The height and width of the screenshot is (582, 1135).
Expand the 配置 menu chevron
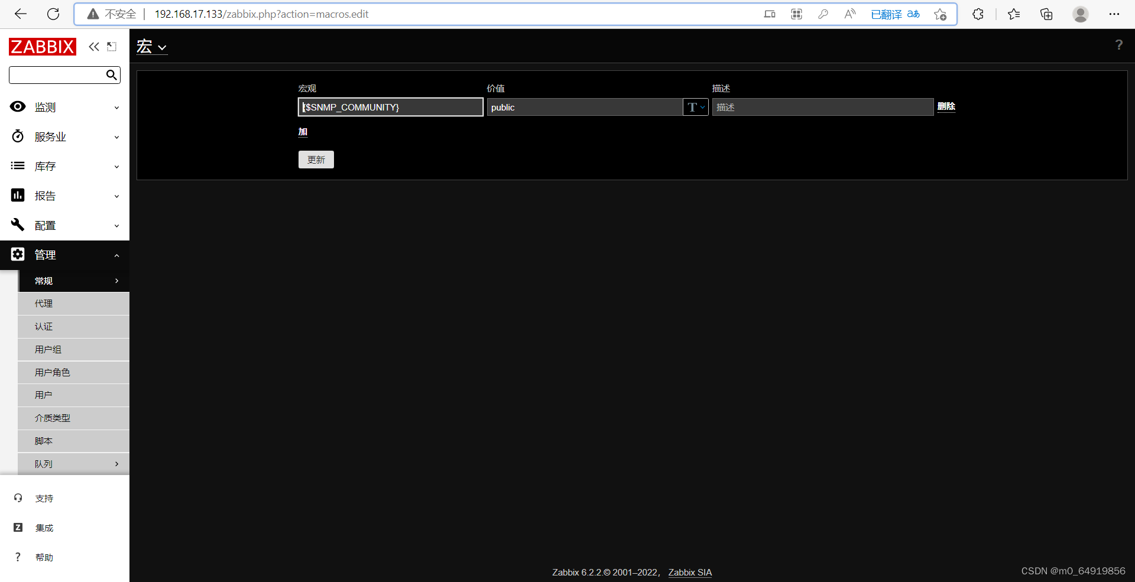pyautogui.click(x=116, y=226)
